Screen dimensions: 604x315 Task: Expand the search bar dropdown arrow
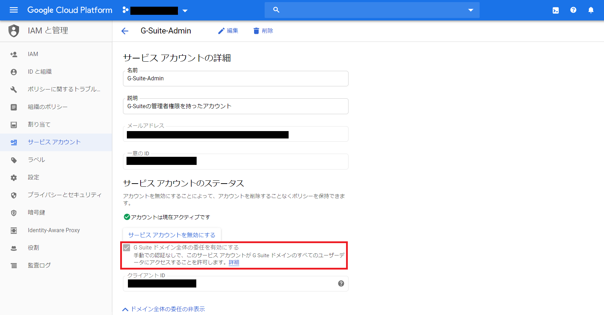click(x=470, y=10)
